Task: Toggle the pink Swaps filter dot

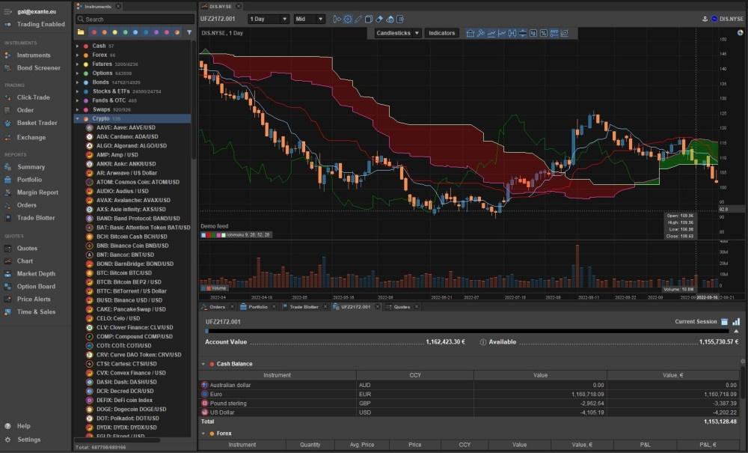Action: pos(167,32)
